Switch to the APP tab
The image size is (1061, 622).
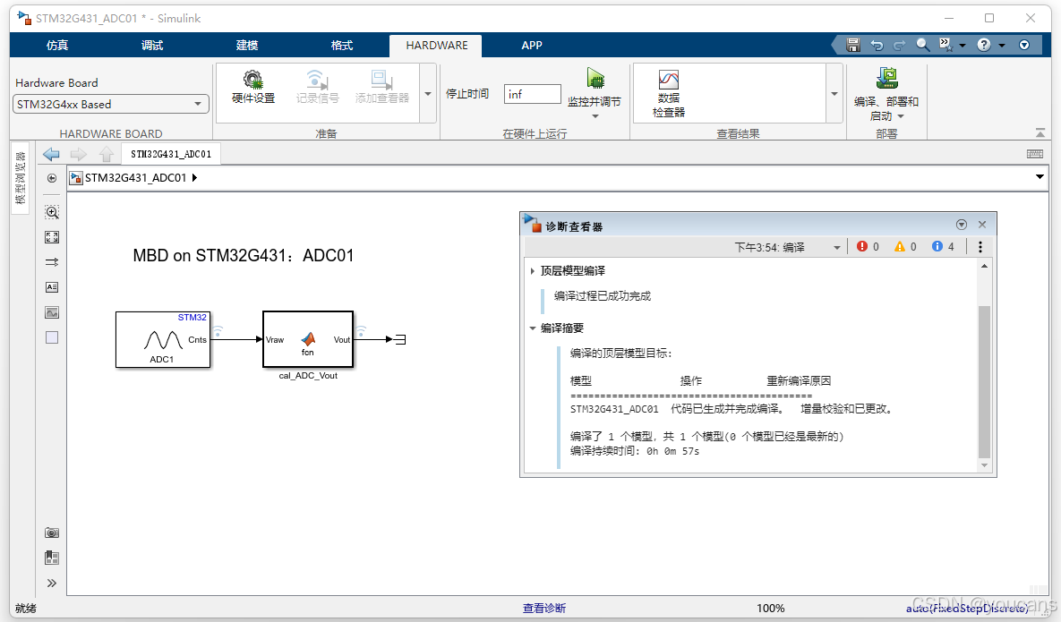[x=532, y=46]
